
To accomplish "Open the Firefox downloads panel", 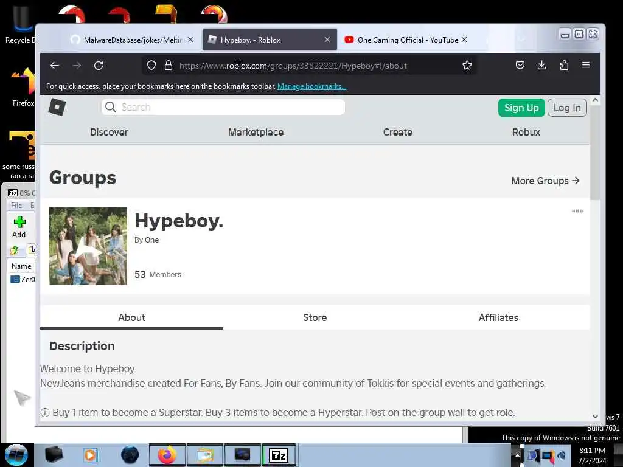I will [x=542, y=65].
